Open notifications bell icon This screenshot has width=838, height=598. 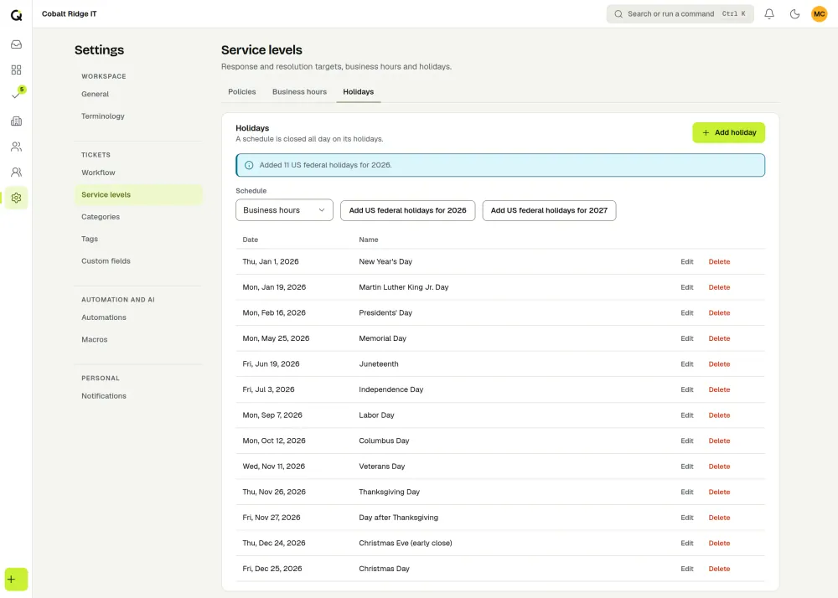769,14
